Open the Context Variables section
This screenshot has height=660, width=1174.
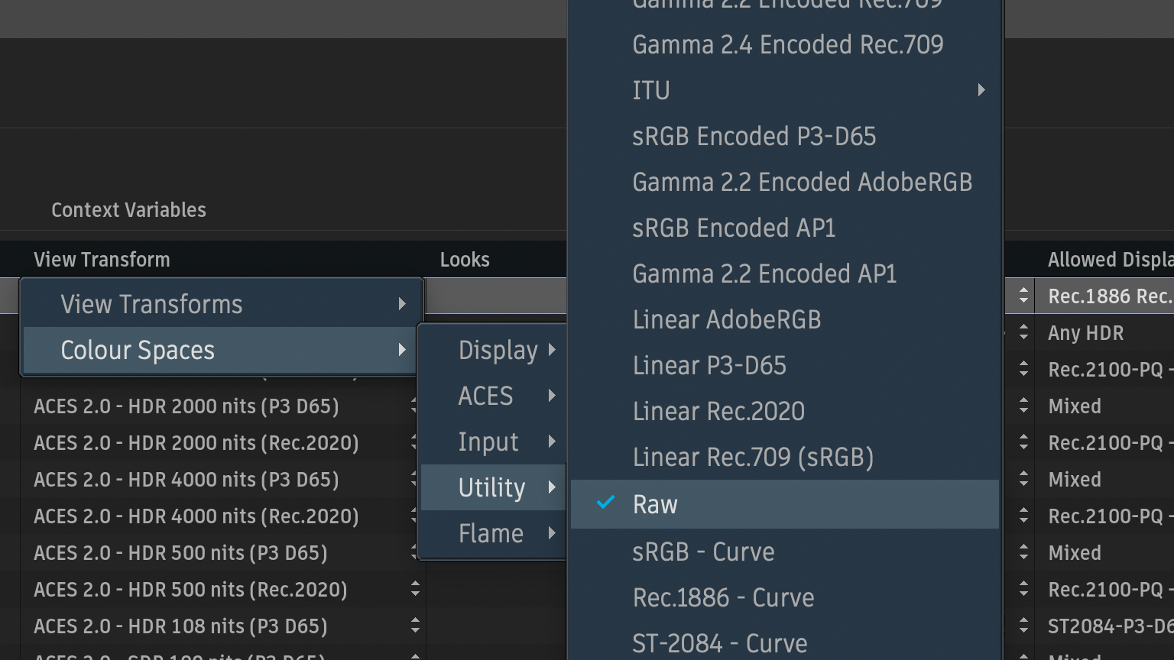pyautogui.click(x=128, y=210)
